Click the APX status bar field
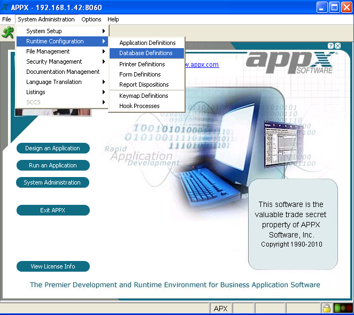 [220, 309]
